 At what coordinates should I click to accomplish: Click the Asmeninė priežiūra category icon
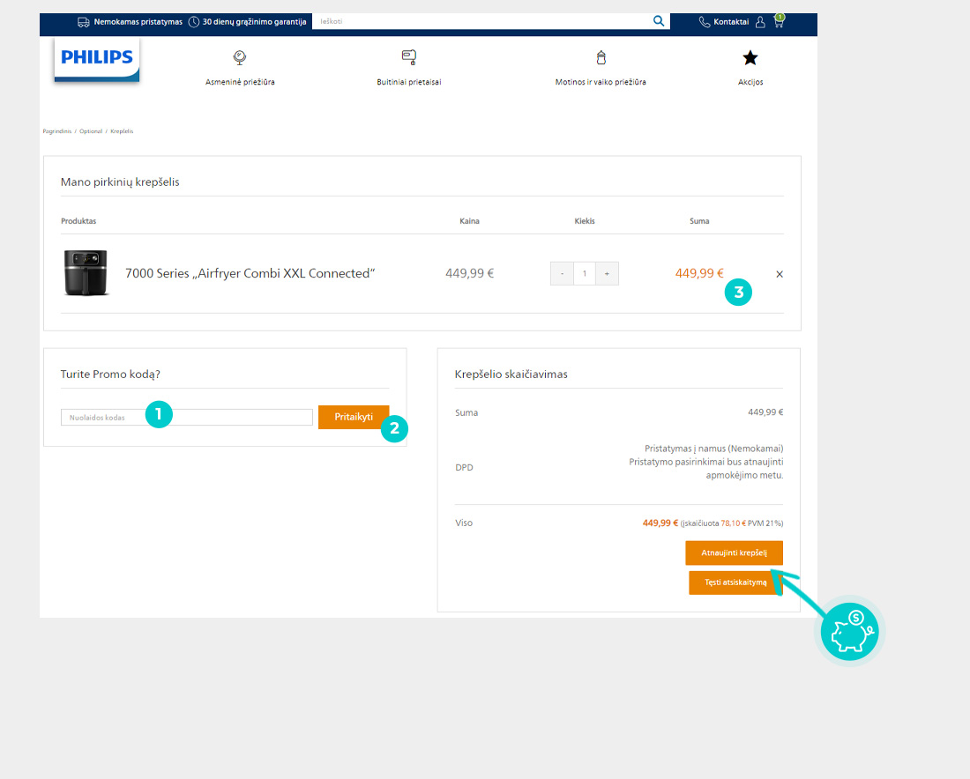click(x=240, y=57)
